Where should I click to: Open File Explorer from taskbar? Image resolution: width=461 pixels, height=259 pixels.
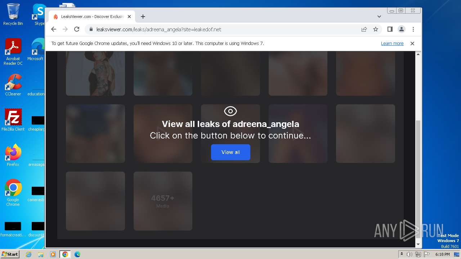coord(41,254)
